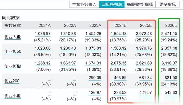Click the 3,116.97 value for 创业板指
The height and width of the screenshot is (105, 183).
point(169,63)
